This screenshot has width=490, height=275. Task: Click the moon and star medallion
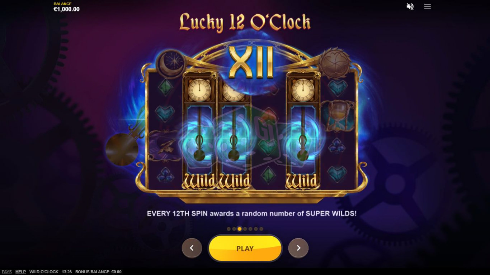(x=171, y=63)
